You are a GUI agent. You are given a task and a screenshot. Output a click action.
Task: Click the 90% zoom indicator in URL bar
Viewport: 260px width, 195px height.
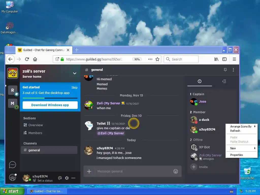137,59
